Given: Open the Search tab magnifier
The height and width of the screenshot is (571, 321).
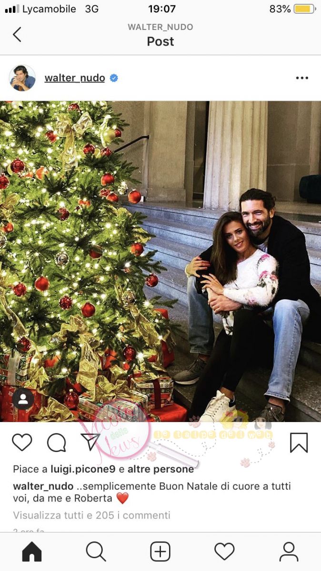Looking at the screenshot, I should pyautogui.click(x=96, y=551).
